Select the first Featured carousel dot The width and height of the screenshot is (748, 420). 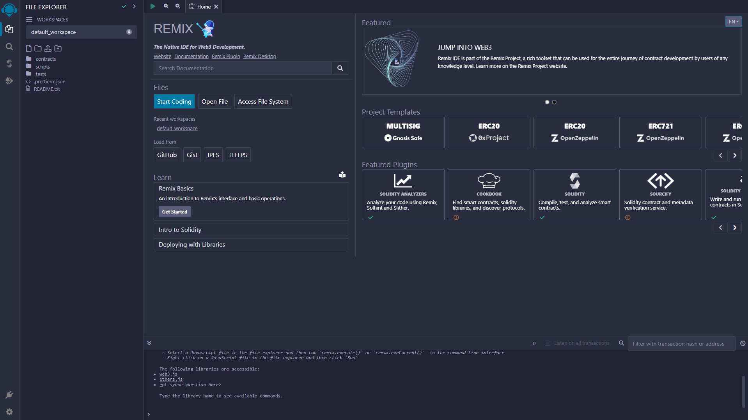[x=547, y=102]
